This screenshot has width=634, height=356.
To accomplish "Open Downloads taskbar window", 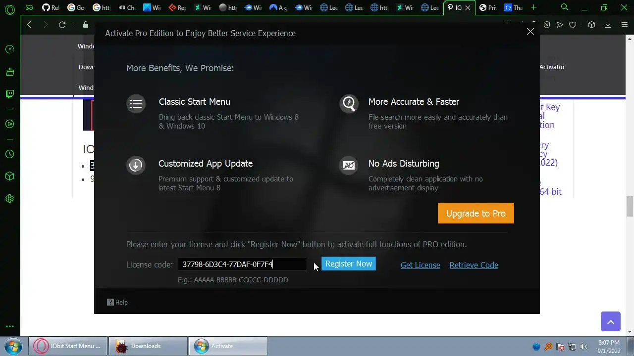I will click(x=148, y=346).
